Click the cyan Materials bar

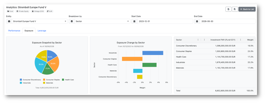(138, 71)
